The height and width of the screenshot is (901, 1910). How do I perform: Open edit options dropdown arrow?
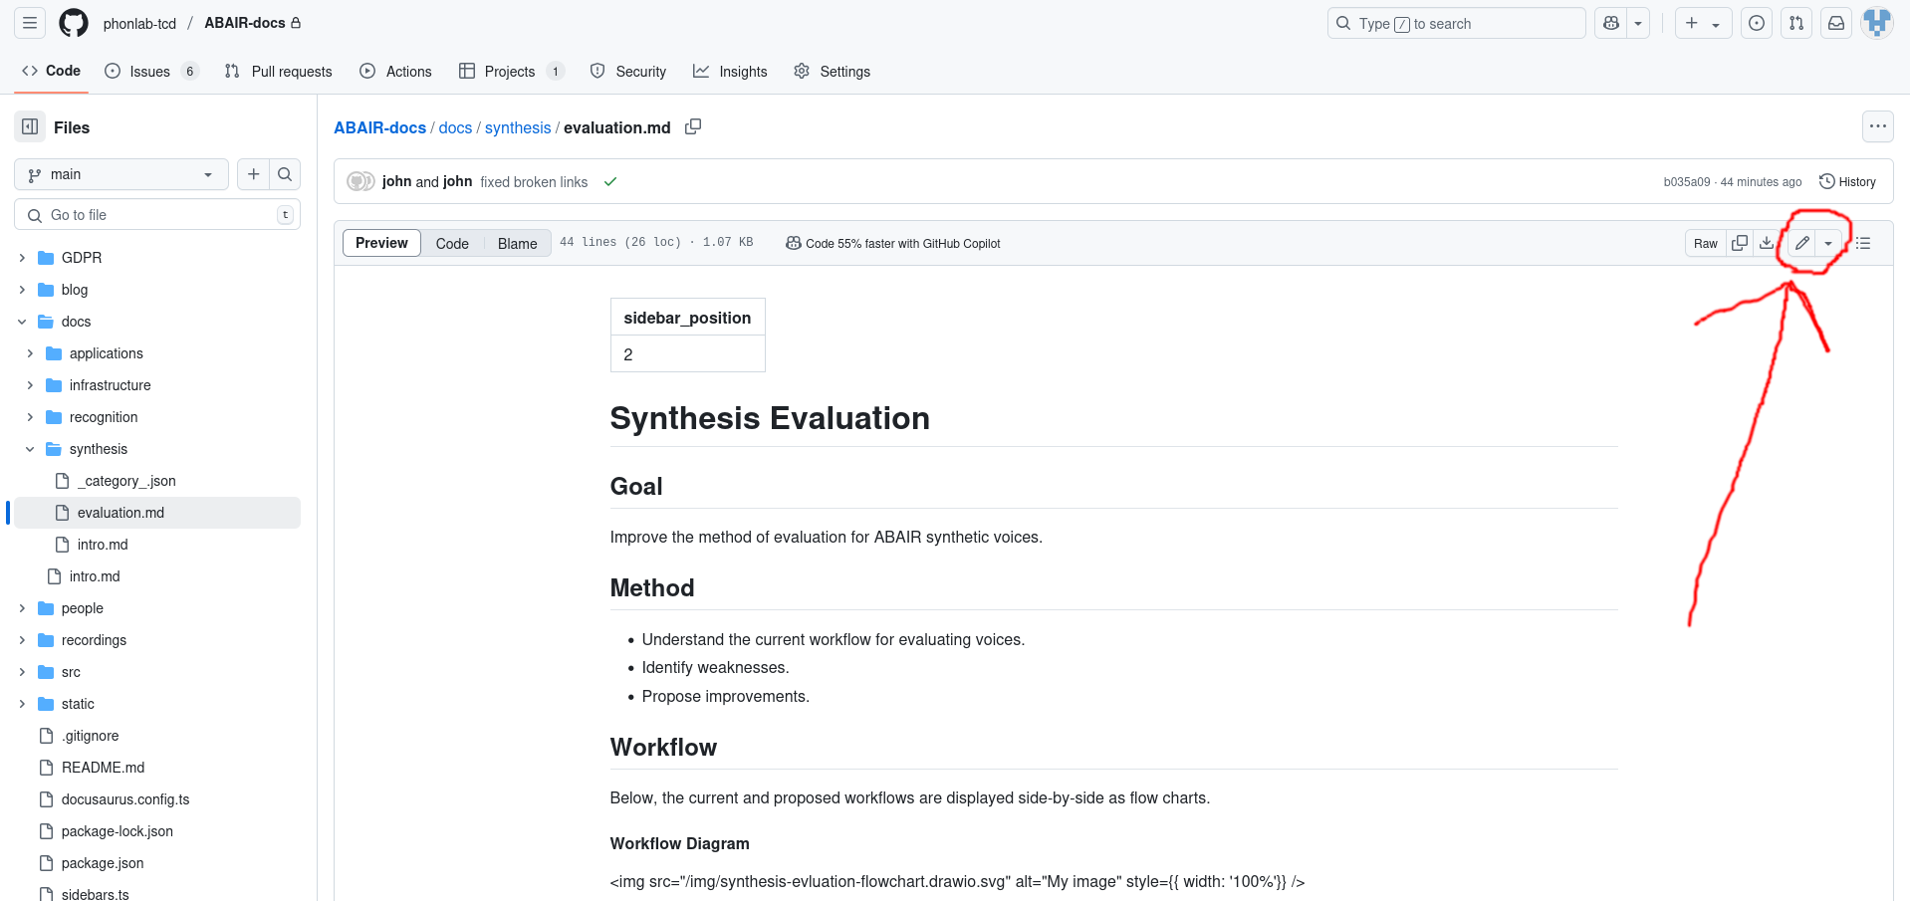(1828, 243)
